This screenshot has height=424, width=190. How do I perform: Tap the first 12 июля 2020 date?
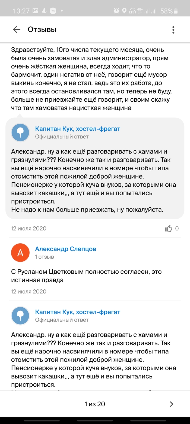(x=29, y=228)
